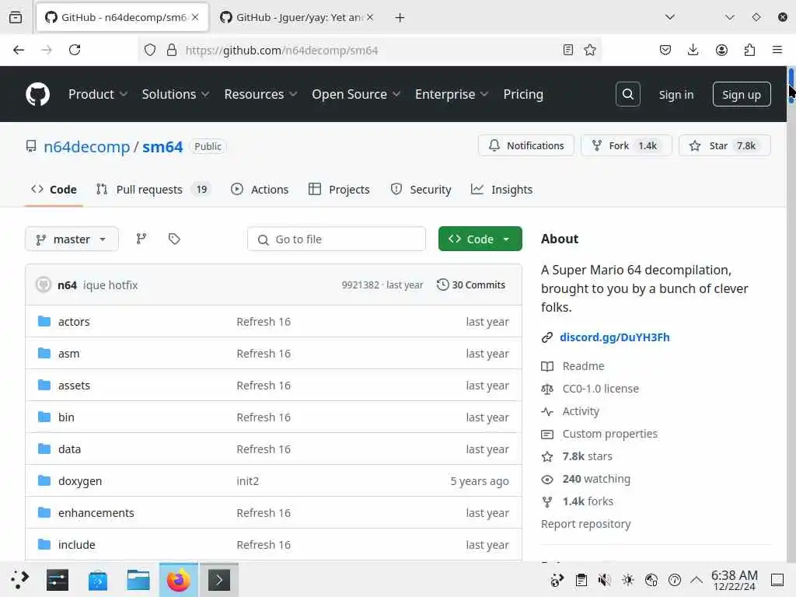Viewport: 796px width, 597px height.
Task: Open the enhancements folder
Action: [x=96, y=513]
